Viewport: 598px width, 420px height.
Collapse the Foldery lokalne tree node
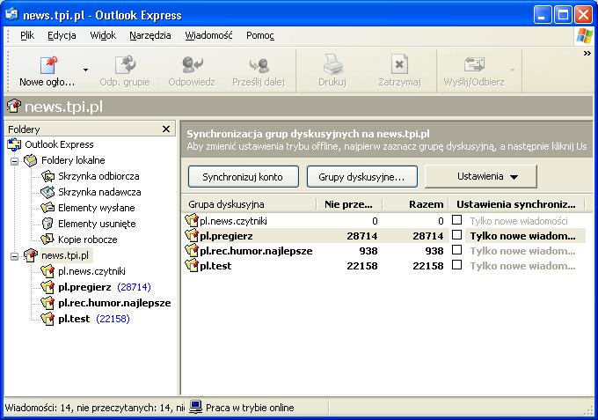[x=14, y=161]
